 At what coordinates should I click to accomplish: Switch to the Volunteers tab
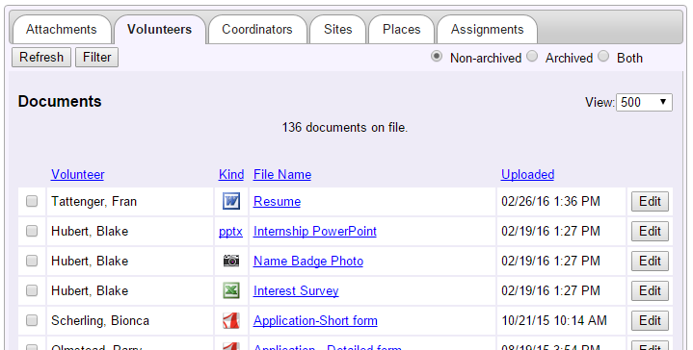[160, 30]
